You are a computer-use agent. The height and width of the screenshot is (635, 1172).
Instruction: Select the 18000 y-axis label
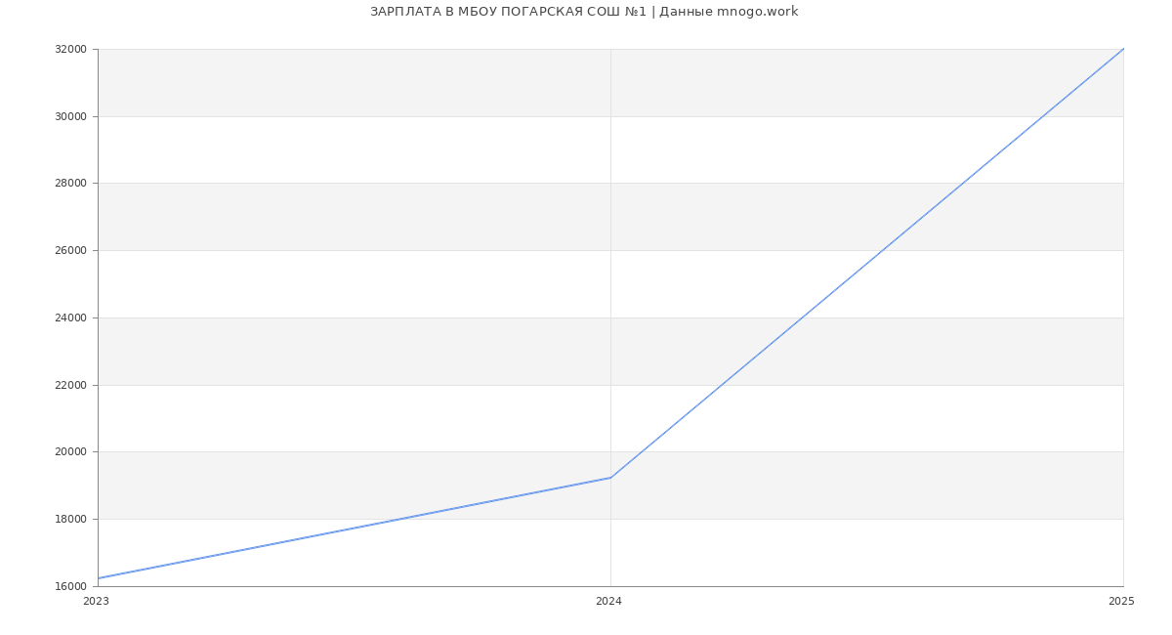70,519
